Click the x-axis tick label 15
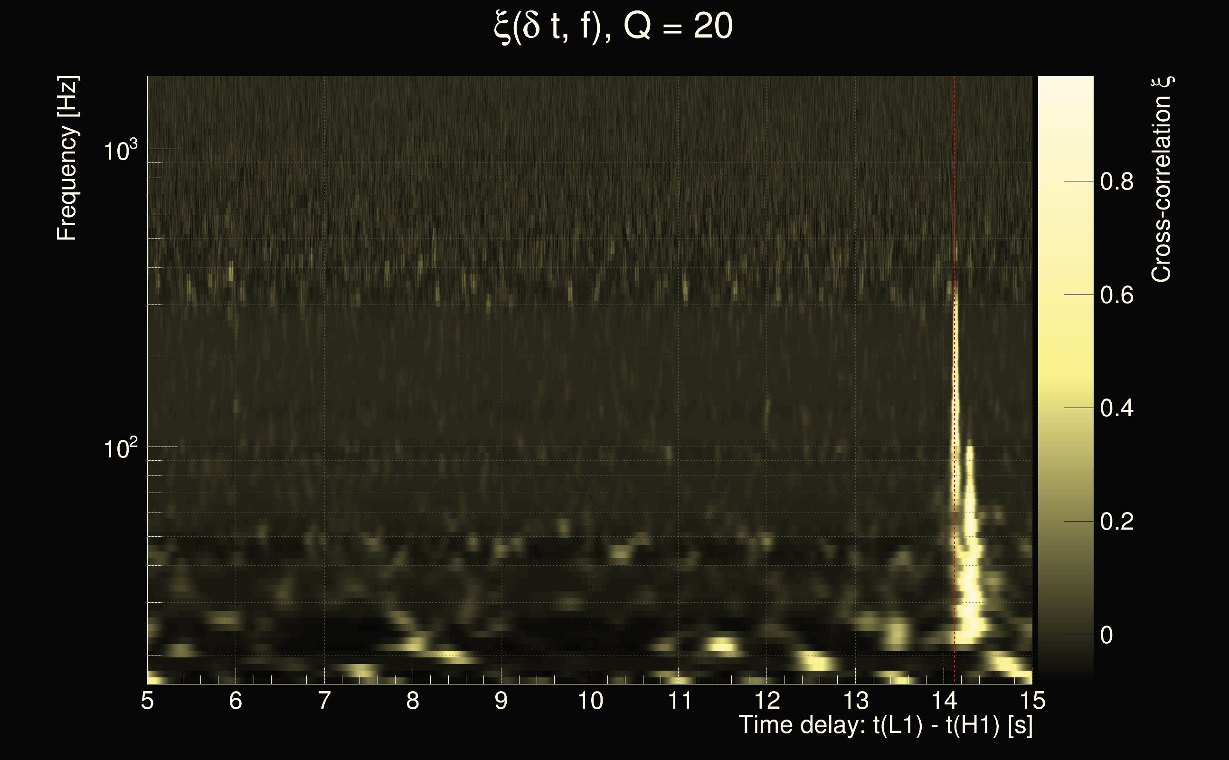Image resolution: width=1229 pixels, height=760 pixels. 1032,701
